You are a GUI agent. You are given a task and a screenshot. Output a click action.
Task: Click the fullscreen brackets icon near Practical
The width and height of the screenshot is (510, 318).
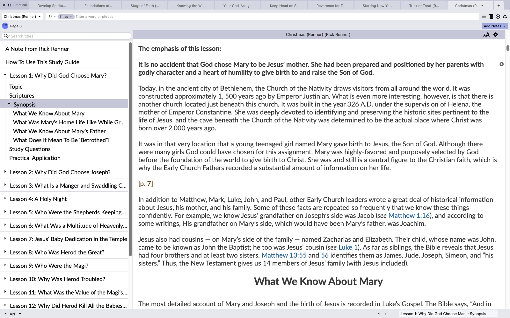pos(10,5)
